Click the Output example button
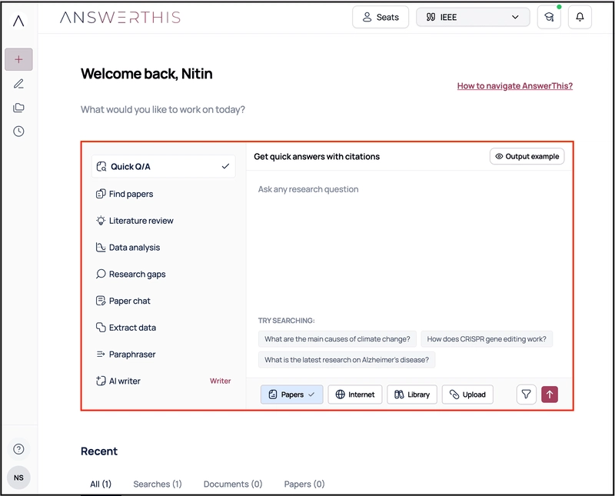This screenshot has width=615, height=496. (527, 156)
